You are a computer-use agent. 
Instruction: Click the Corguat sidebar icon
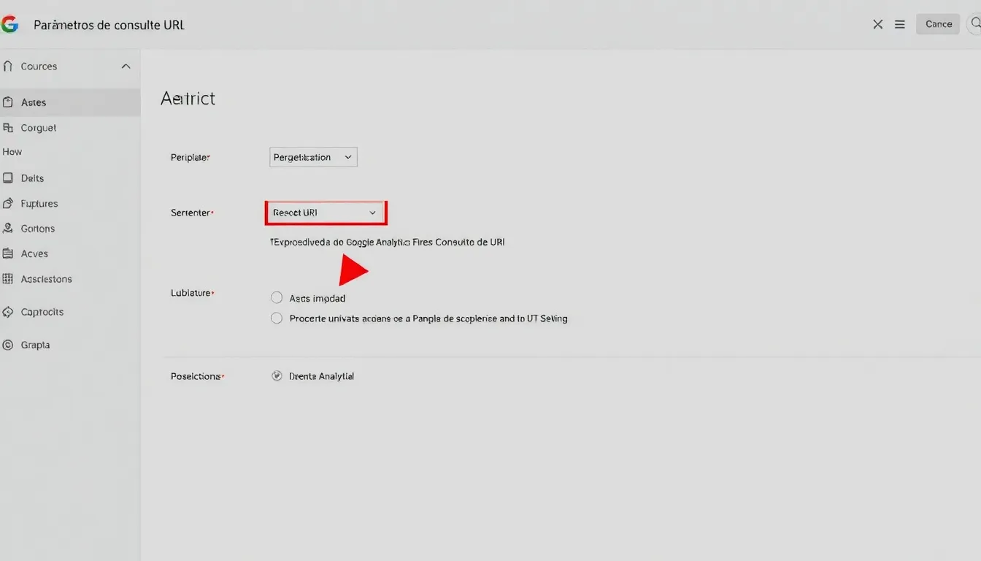pos(8,128)
